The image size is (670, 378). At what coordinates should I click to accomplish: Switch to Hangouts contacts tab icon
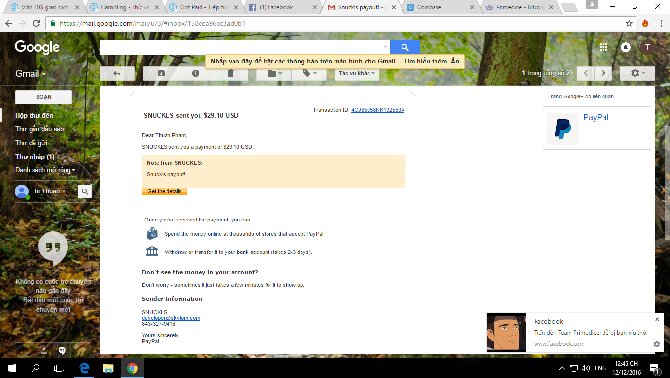point(44,351)
